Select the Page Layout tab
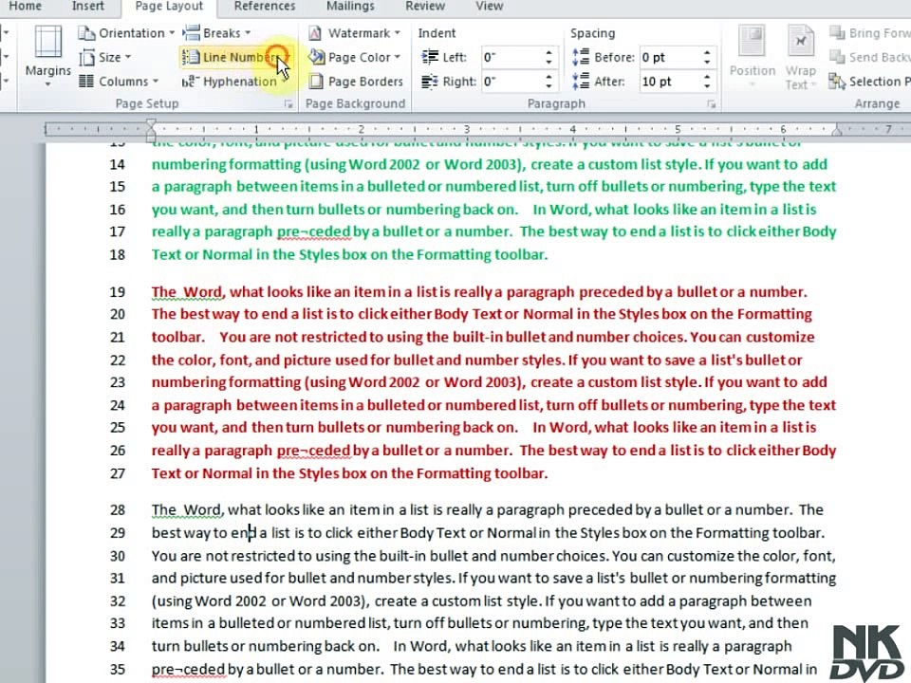Image resolution: width=911 pixels, height=683 pixels. (x=169, y=7)
